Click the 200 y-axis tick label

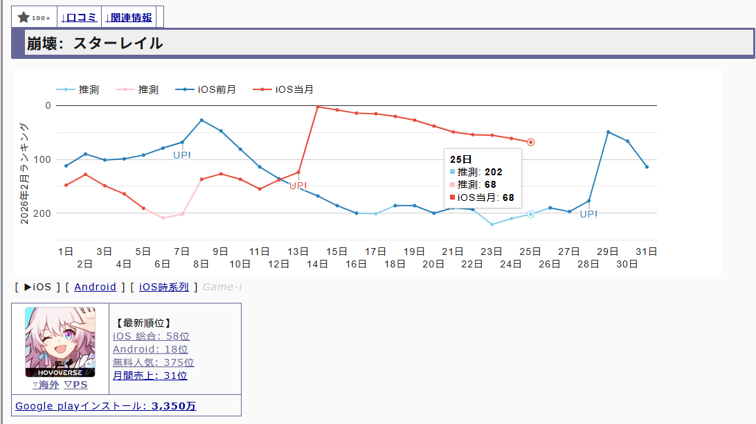click(x=42, y=213)
